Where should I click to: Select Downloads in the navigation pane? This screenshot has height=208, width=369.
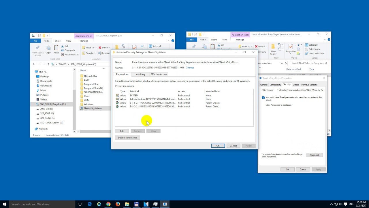[46, 86]
